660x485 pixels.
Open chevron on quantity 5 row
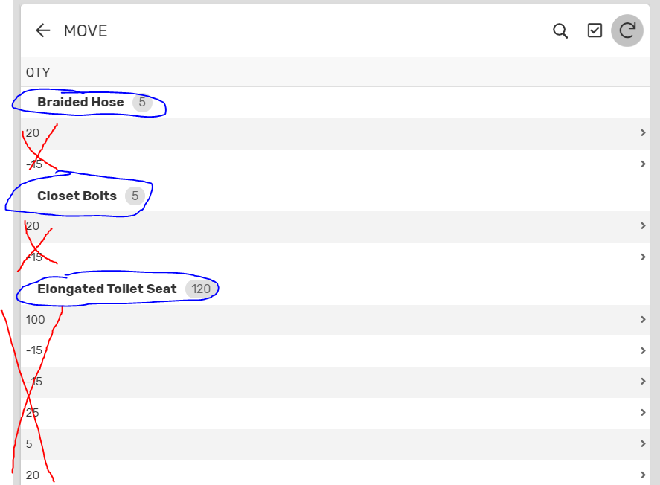[643, 444]
